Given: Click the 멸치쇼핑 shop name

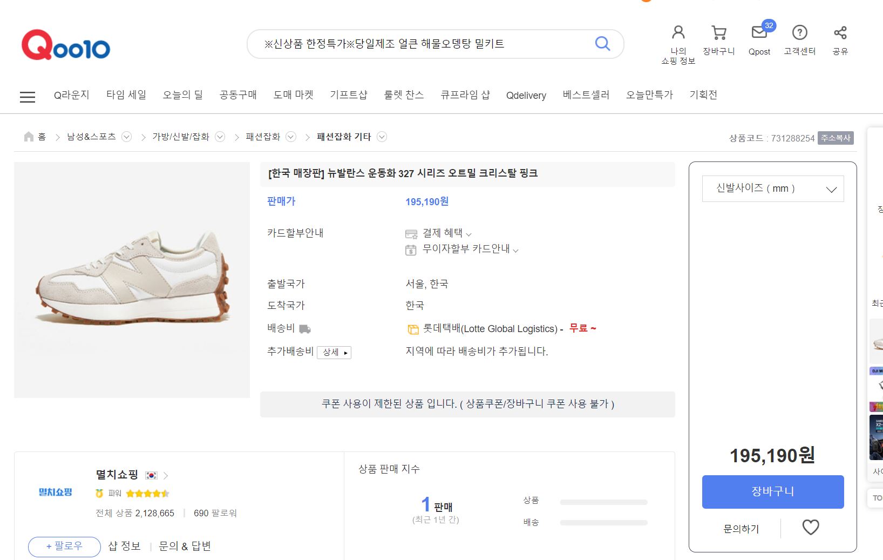Looking at the screenshot, I should (117, 475).
